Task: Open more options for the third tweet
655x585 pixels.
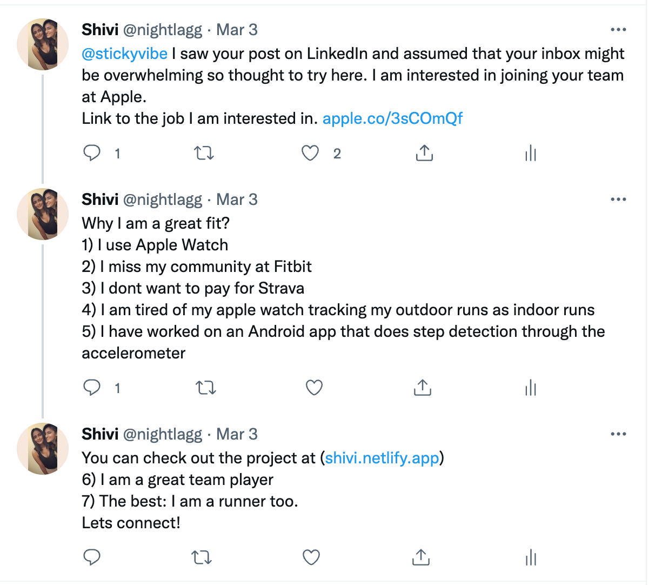Action: (618, 434)
